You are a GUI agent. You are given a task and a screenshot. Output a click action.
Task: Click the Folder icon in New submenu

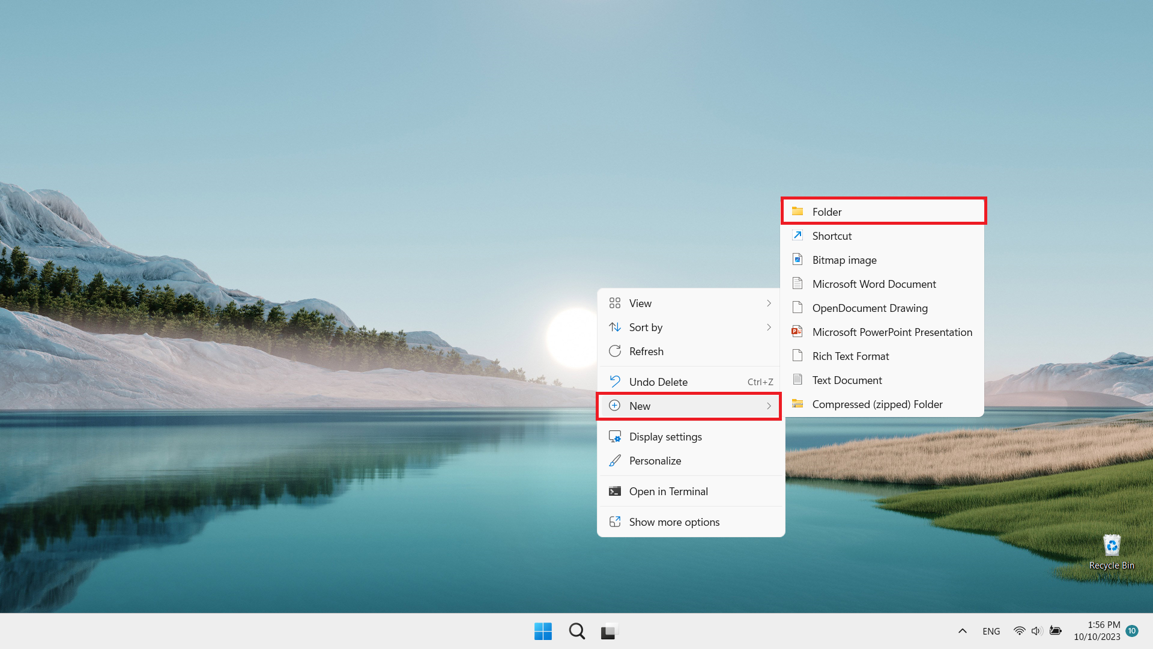tap(797, 212)
